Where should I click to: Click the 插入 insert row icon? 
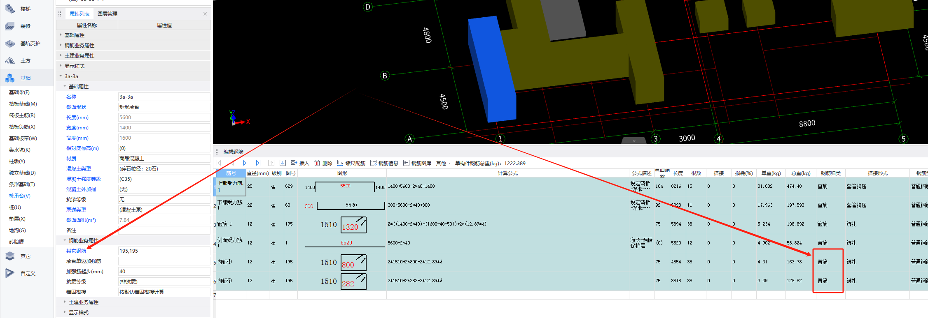coord(294,163)
